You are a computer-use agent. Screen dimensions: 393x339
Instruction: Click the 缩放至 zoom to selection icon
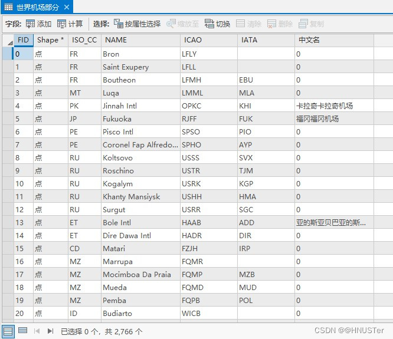(171, 24)
